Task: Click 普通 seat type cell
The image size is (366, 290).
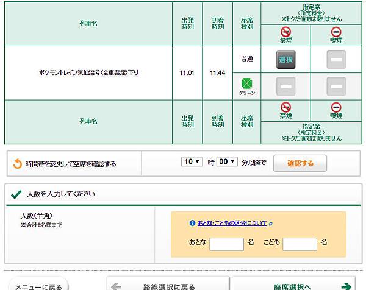Action: tap(247, 59)
